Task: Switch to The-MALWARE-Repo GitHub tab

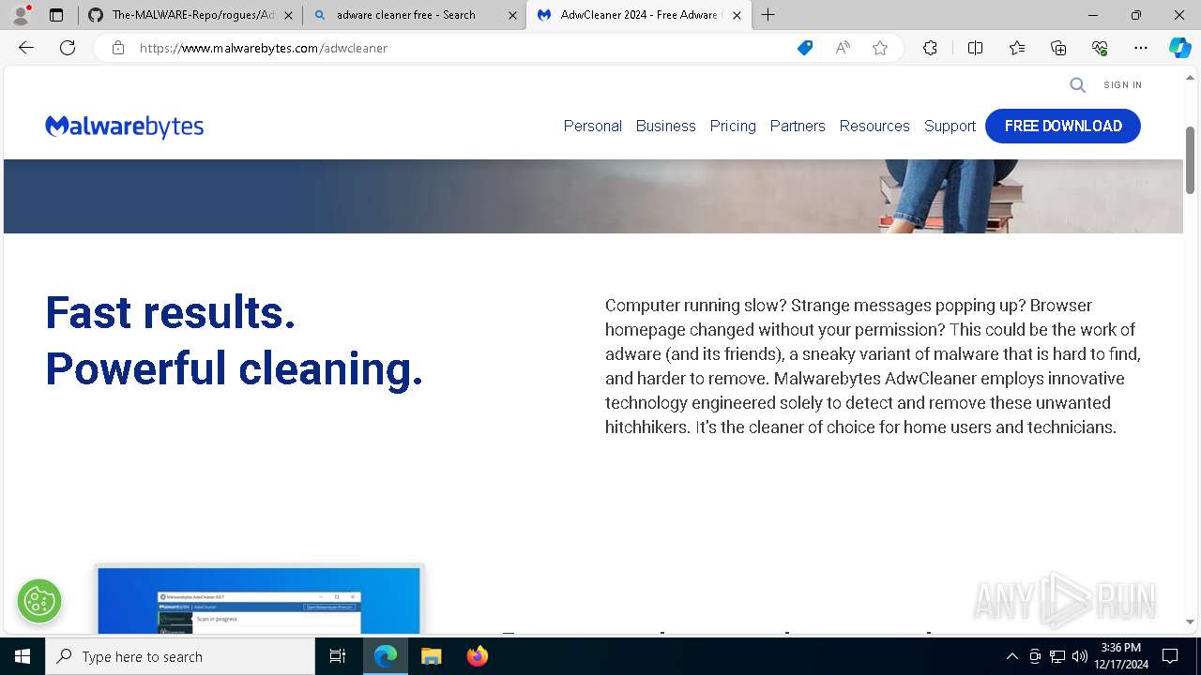Action: coord(191,15)
